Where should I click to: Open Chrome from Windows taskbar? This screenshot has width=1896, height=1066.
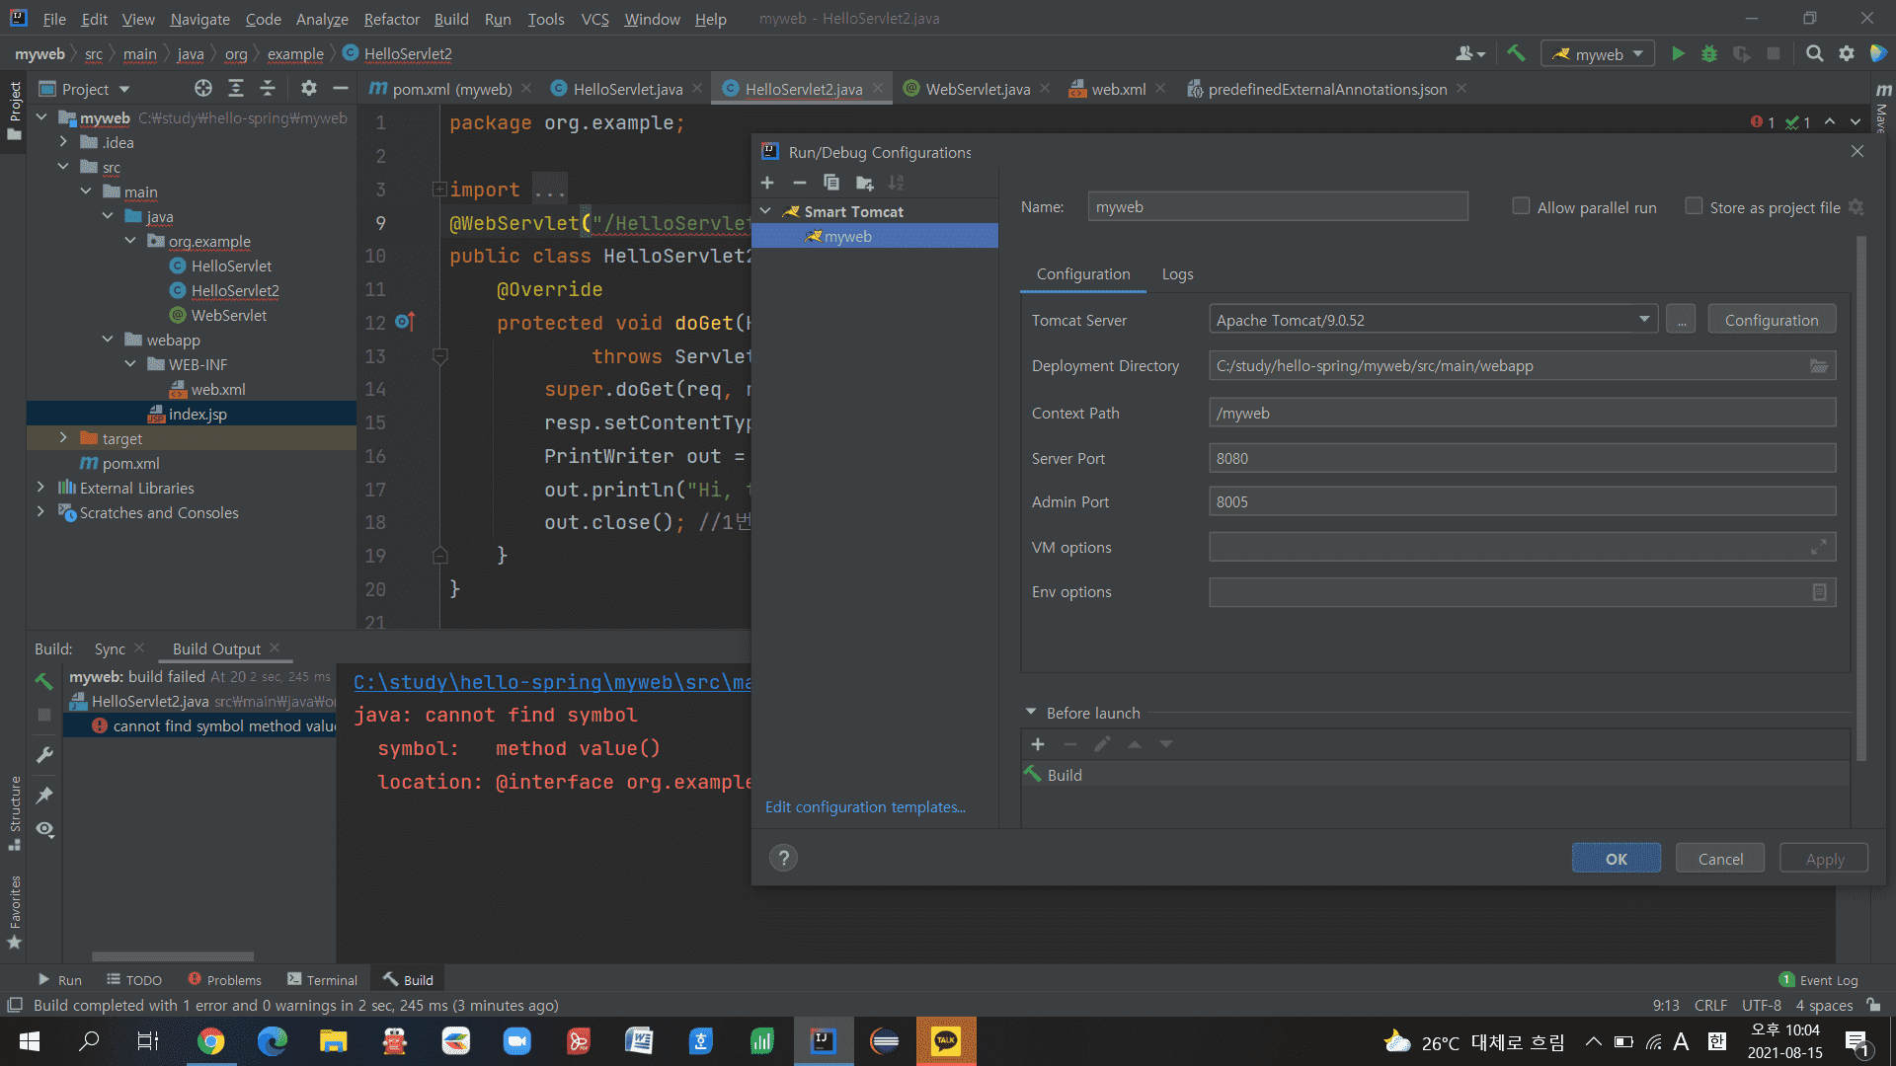point(210,1041)
